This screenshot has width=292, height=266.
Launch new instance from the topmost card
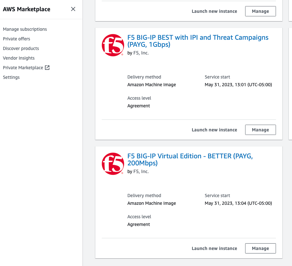click(x=214, y=11)
